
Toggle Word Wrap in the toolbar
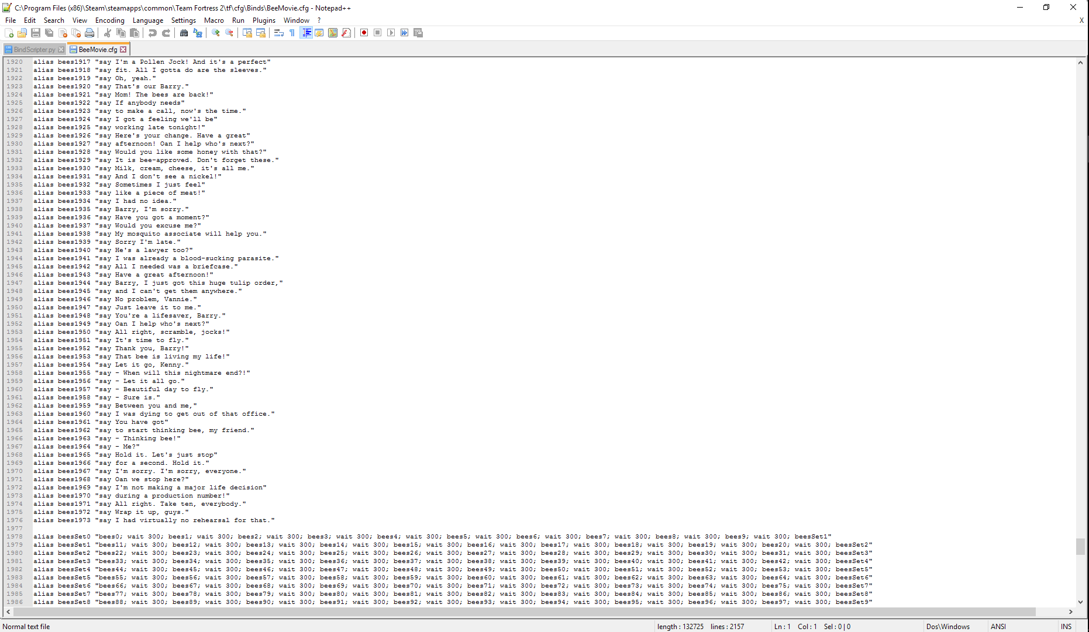[279, 33]
